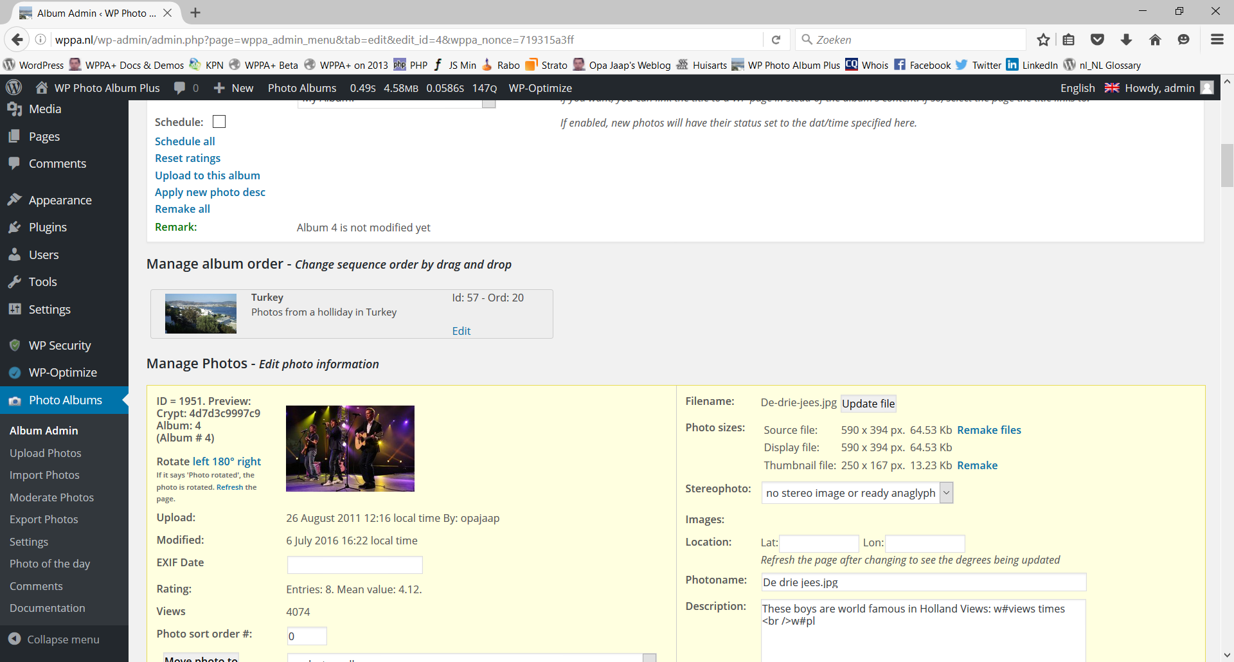Click the Update file button
The image size is (1234, 662).
tap(868, 404)
